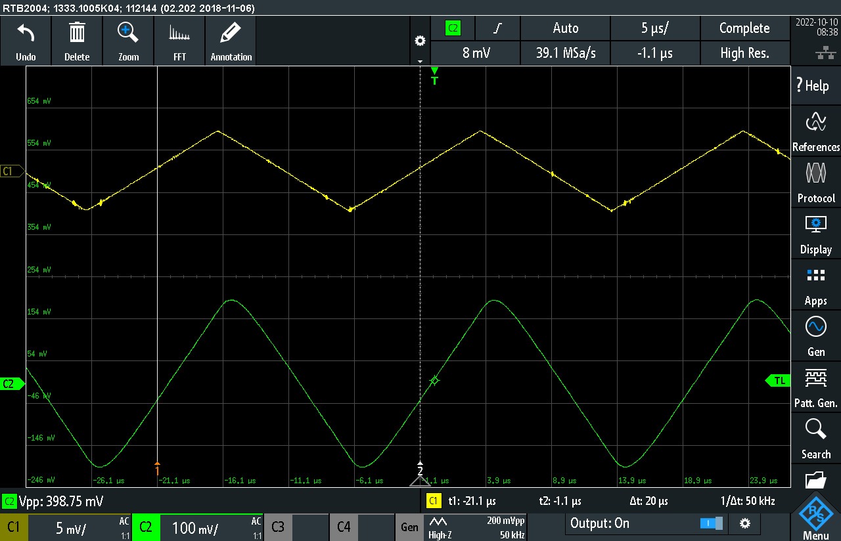Open generator settings gear next to Output

coord(744,523)
